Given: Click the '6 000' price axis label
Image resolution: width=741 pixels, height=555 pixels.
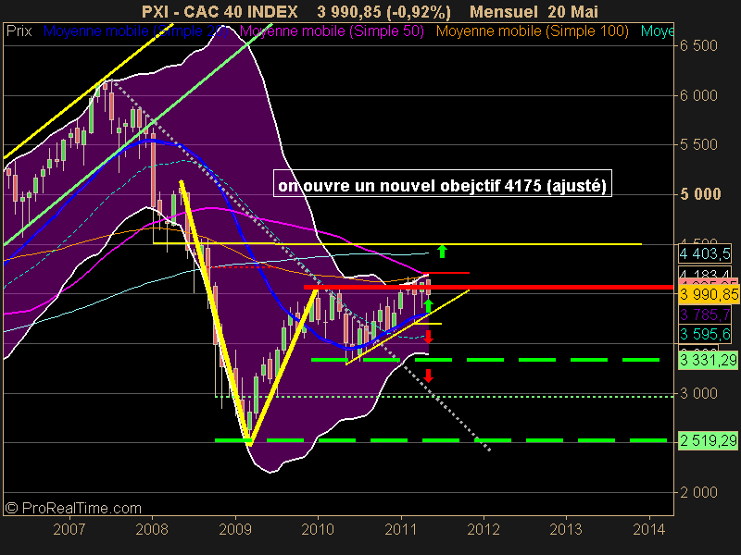Looking at the screenshot, I should click(x=698, y=96).
